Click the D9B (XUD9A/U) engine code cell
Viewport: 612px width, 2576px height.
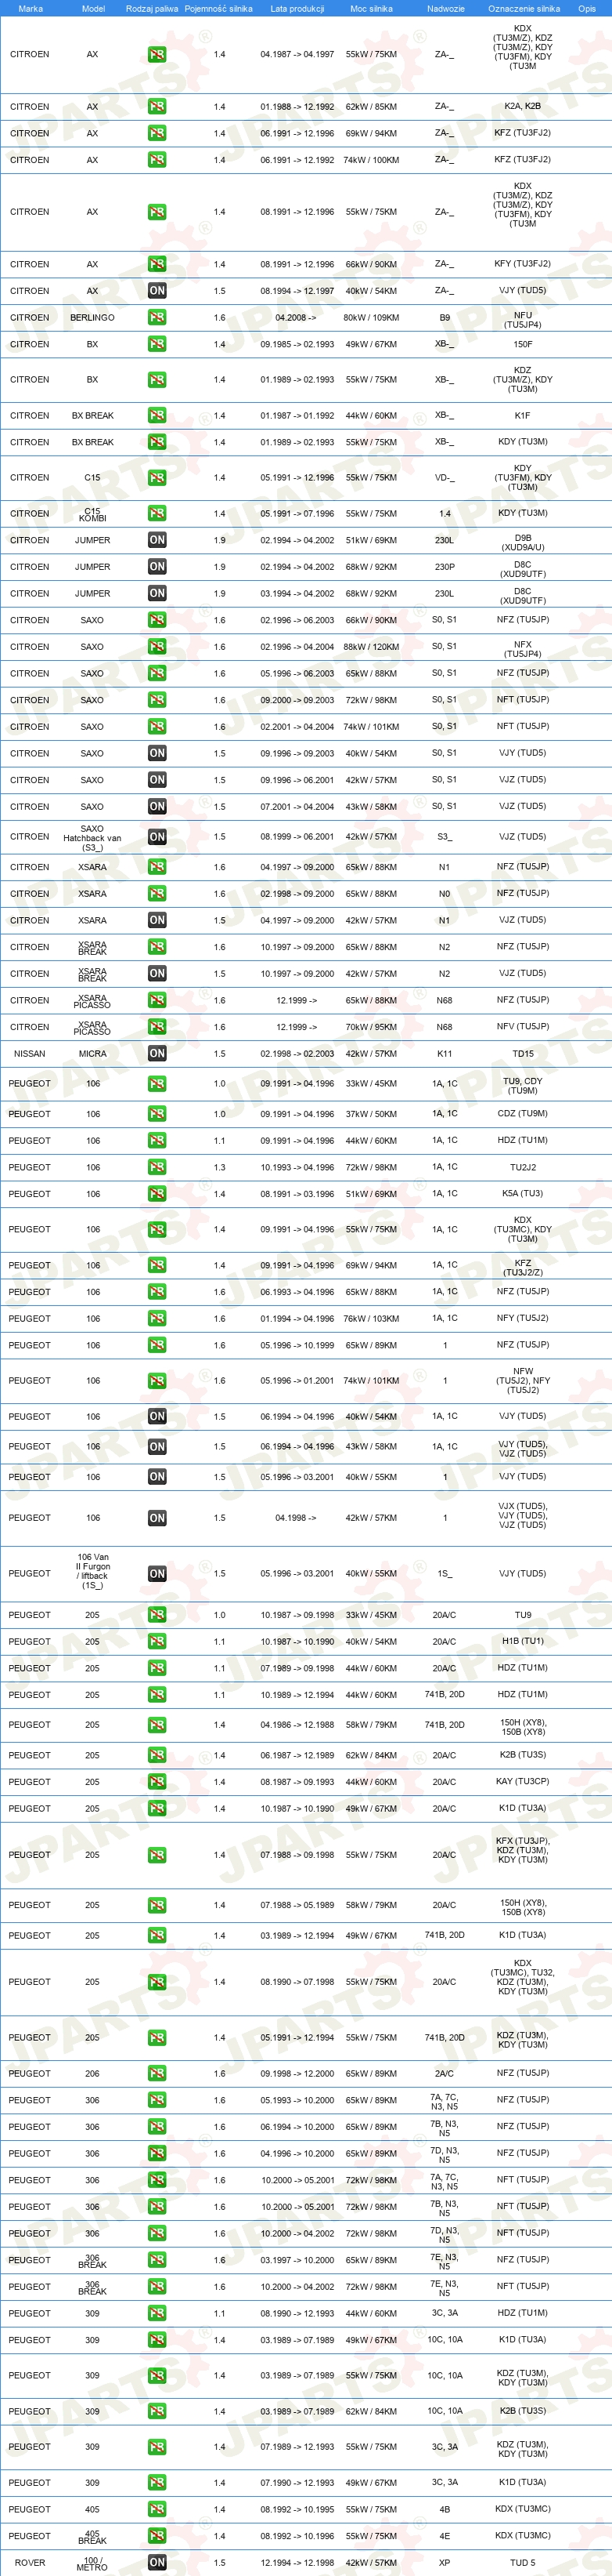coord(523,542)
